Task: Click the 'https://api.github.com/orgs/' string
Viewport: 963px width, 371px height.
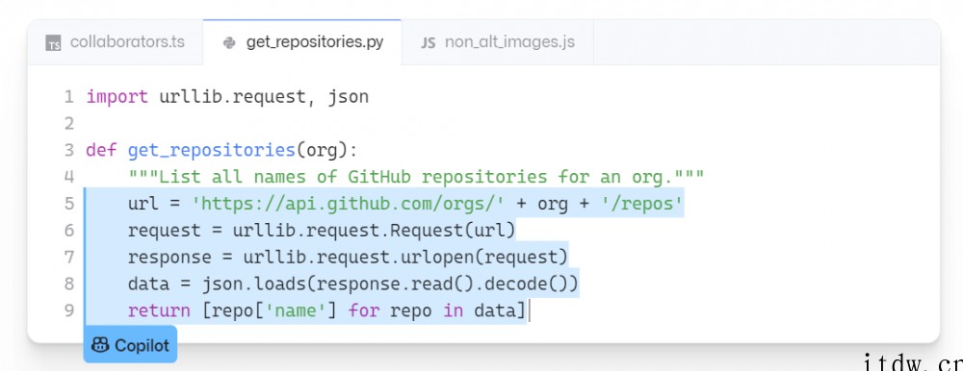Action: (x=349, y=204)
